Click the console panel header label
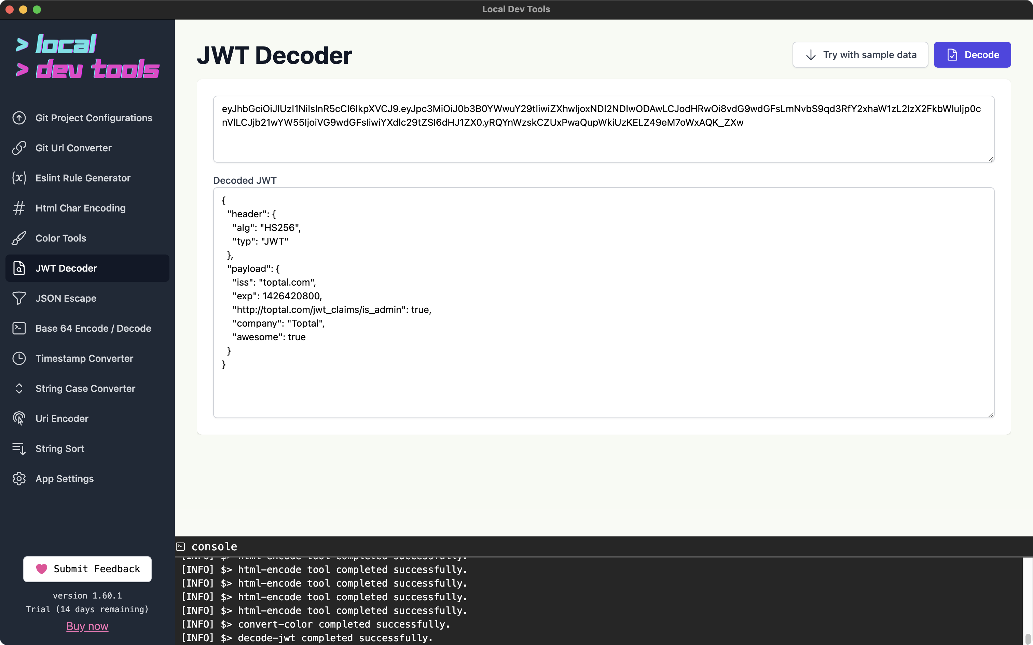Viewport: 1033px width, 645px height. 214,547
